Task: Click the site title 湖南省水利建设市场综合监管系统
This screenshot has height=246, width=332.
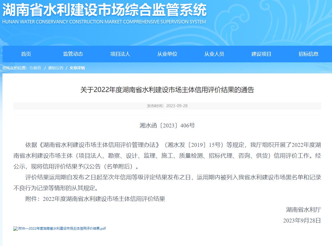Action: [104, 10]
